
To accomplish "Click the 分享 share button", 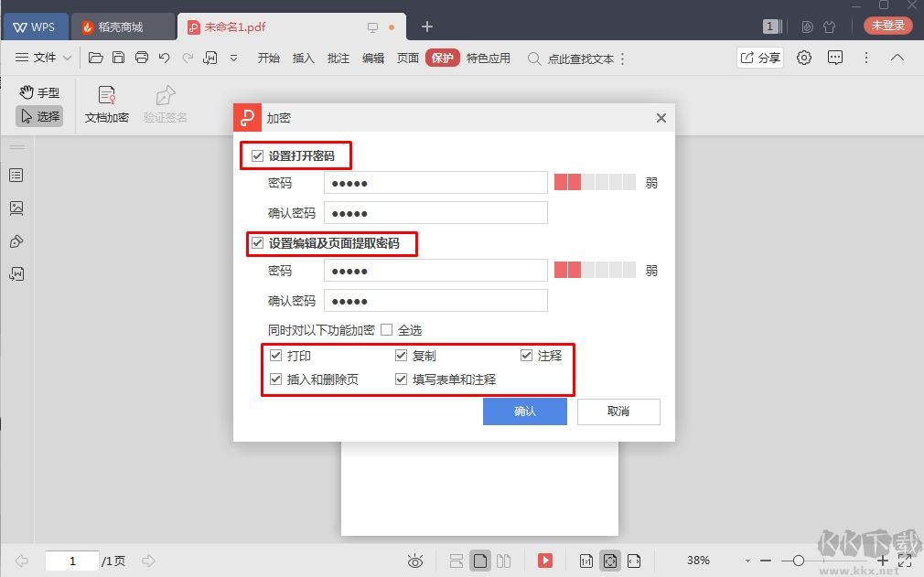I will tap(760, 58).
